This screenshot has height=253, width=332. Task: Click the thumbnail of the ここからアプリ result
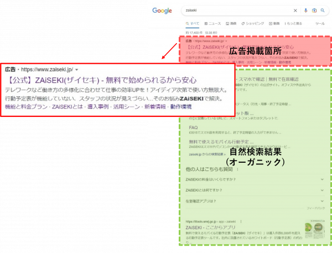pos(315,229)
